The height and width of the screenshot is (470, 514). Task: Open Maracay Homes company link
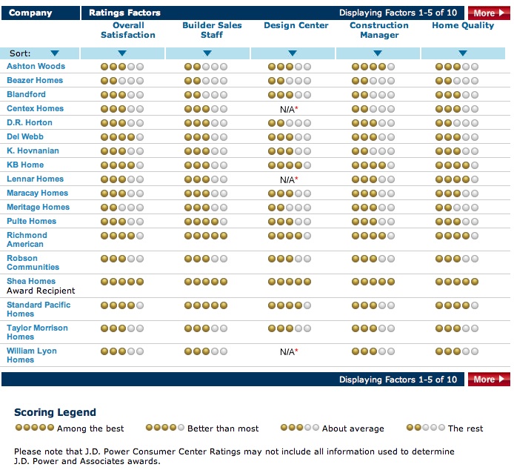pyautogui.click(x=37, y=193)
